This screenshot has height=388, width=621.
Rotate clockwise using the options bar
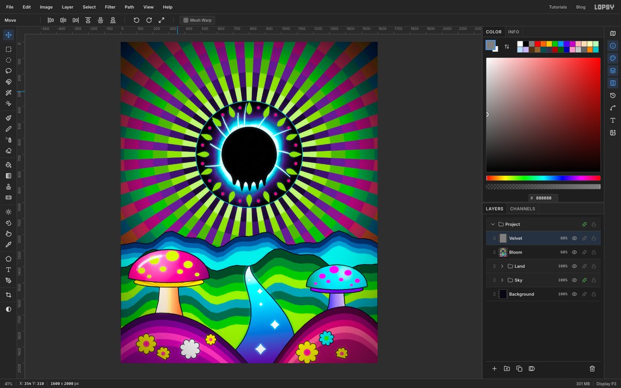(x=149, y=20)
